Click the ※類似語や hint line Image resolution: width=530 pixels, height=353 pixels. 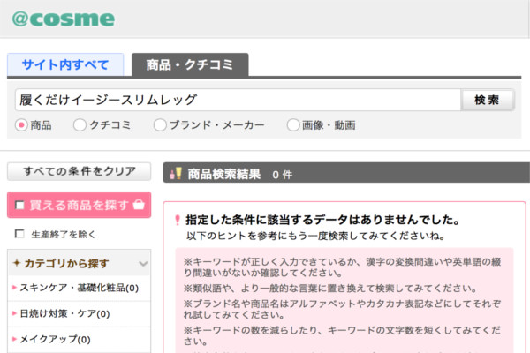point(330,289)
